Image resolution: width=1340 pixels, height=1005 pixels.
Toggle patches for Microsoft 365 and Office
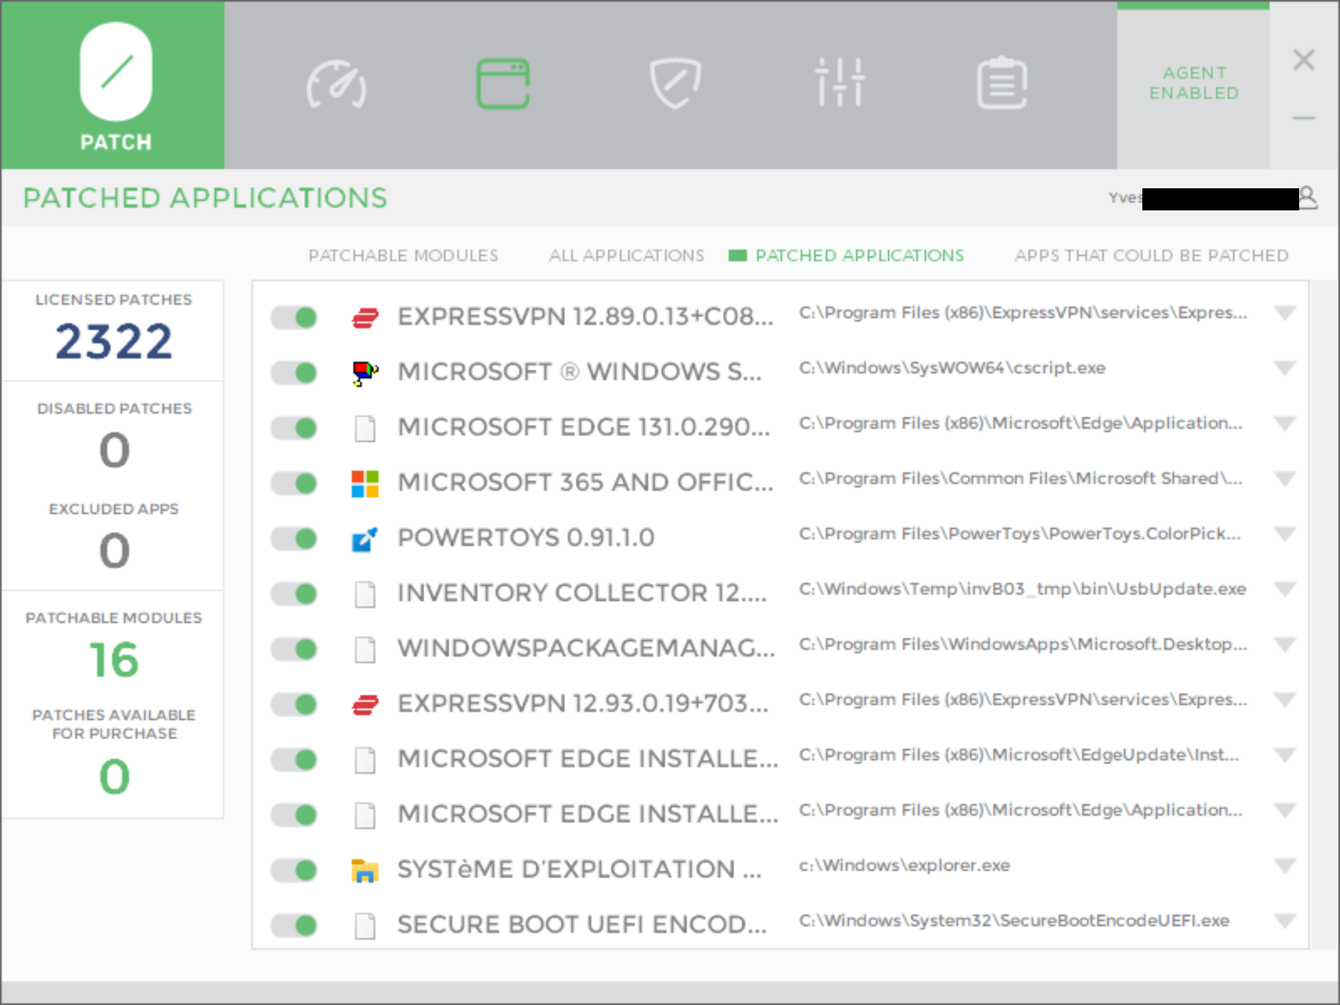[294, 483]
